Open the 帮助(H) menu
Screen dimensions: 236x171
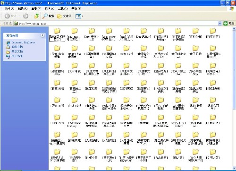click(76, 9)
